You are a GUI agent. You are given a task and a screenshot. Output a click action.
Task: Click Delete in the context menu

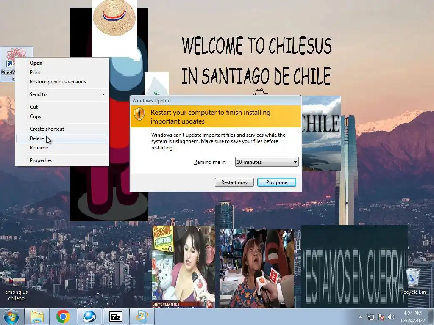click(x=62, y=138)
